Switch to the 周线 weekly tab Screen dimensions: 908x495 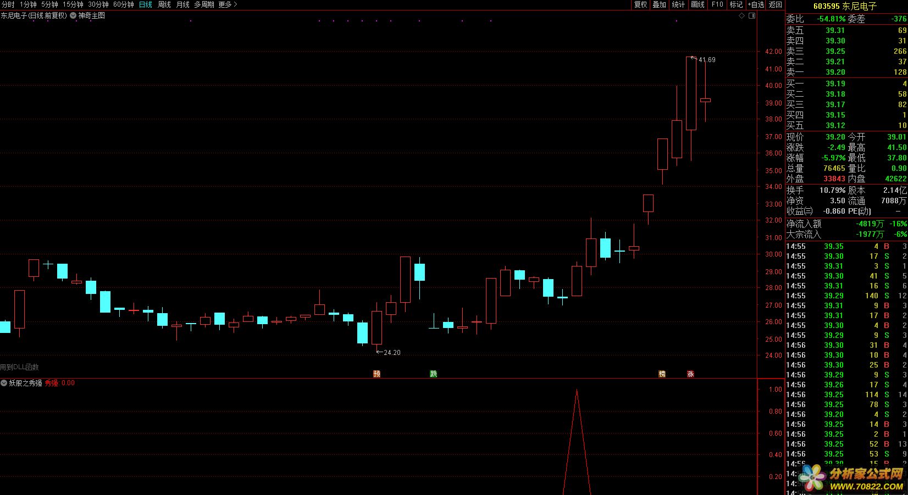click(164, 4)
